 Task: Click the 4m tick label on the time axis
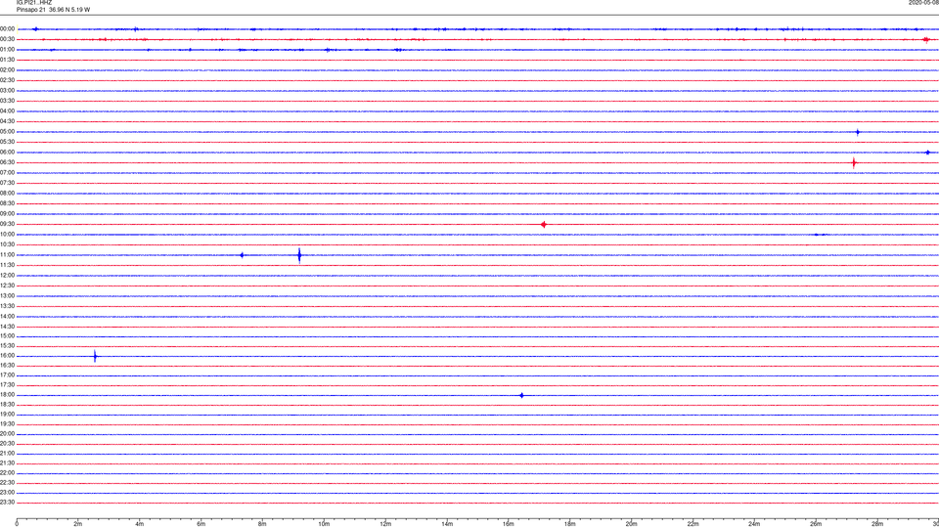click(x=140, y=524)
